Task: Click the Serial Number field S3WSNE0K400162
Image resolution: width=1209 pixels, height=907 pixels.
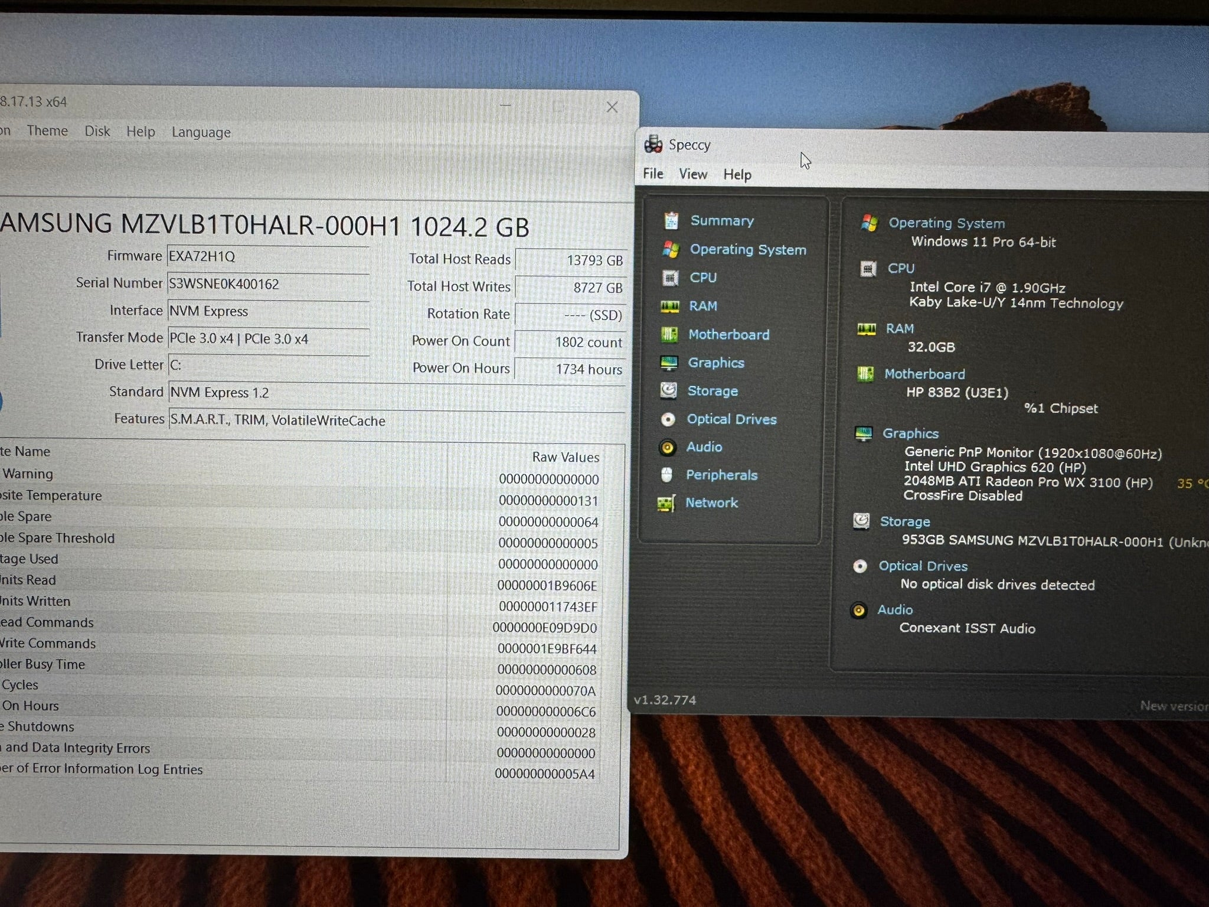Action: [269, 284]
